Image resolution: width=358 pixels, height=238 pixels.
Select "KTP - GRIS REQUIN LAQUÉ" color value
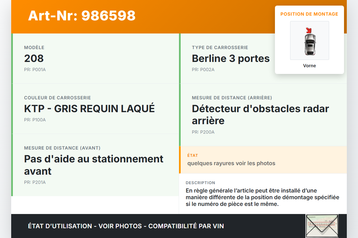coord(89,109)
